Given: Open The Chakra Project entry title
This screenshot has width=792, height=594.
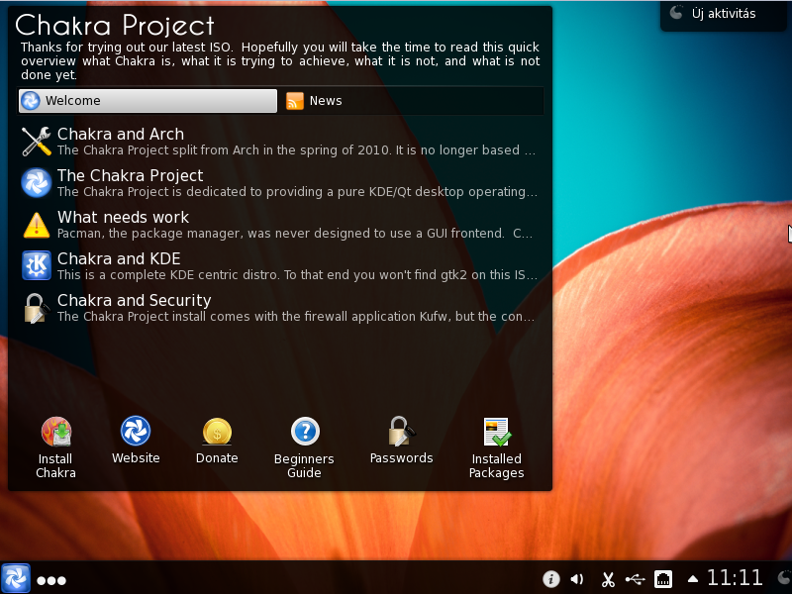Looking at the screenshot, I should [x=131, y=175].
